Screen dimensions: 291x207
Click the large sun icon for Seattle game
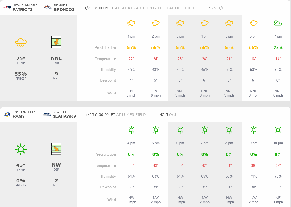tap(21, 149)
